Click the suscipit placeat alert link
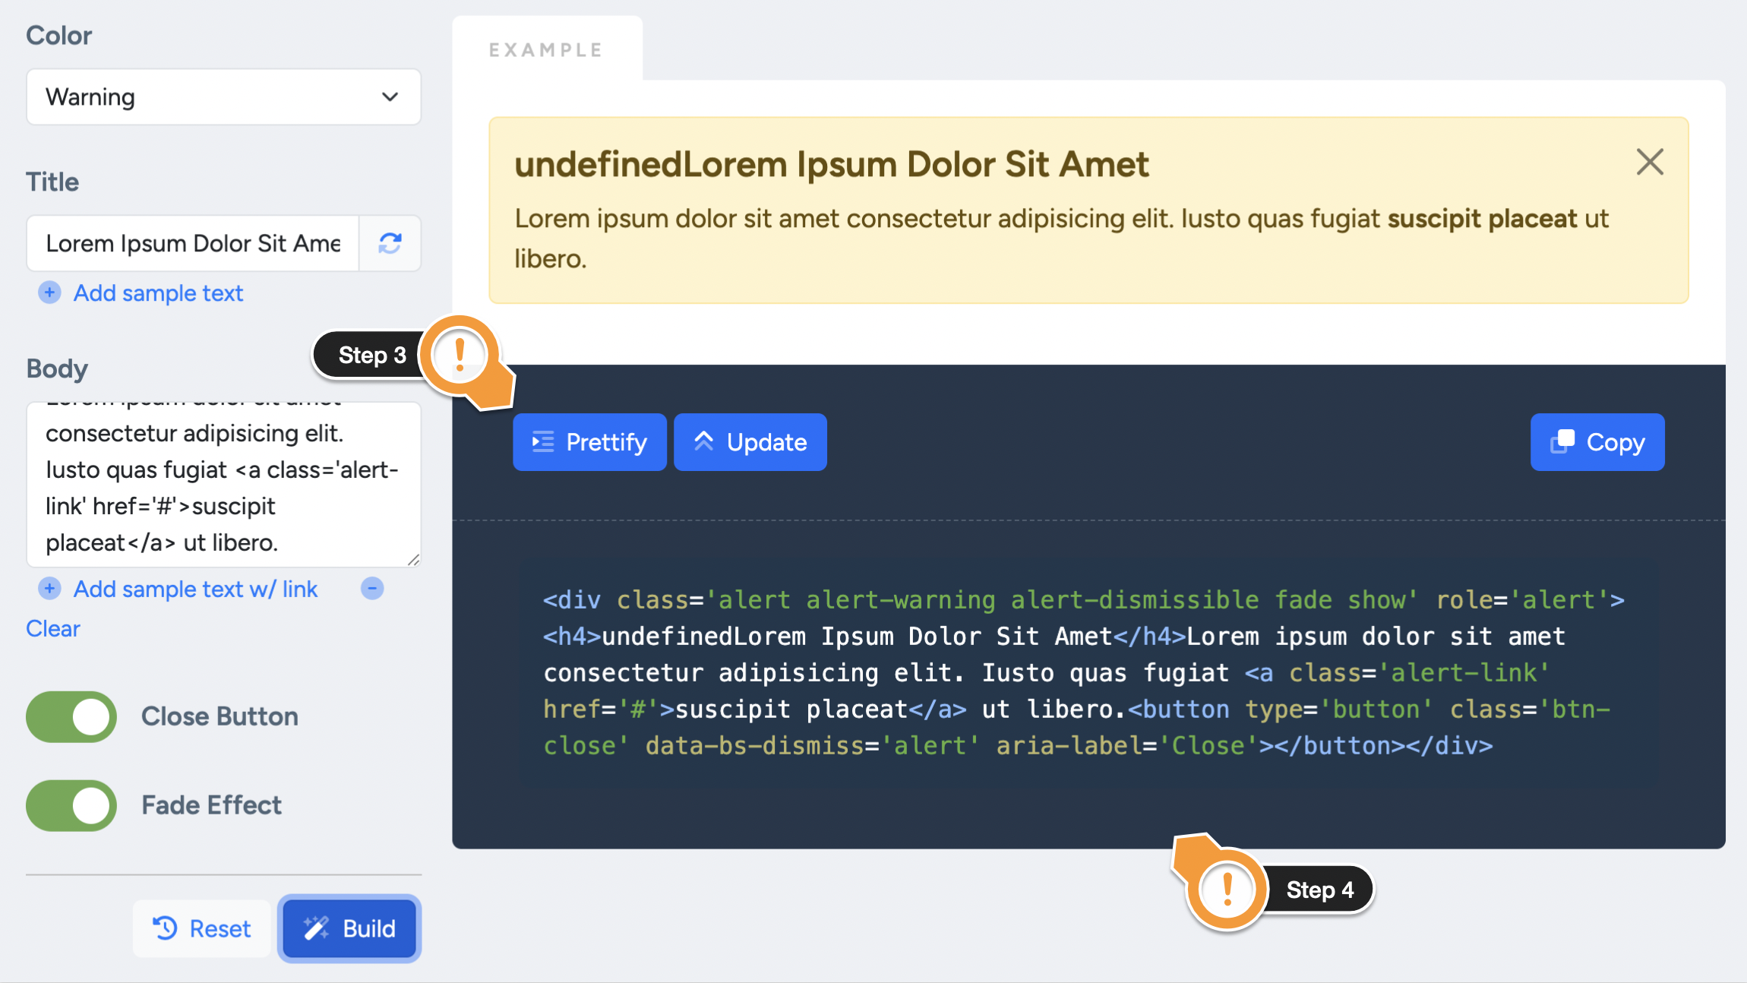This screenshot has height=983, width=1747. pos(1482,219)
